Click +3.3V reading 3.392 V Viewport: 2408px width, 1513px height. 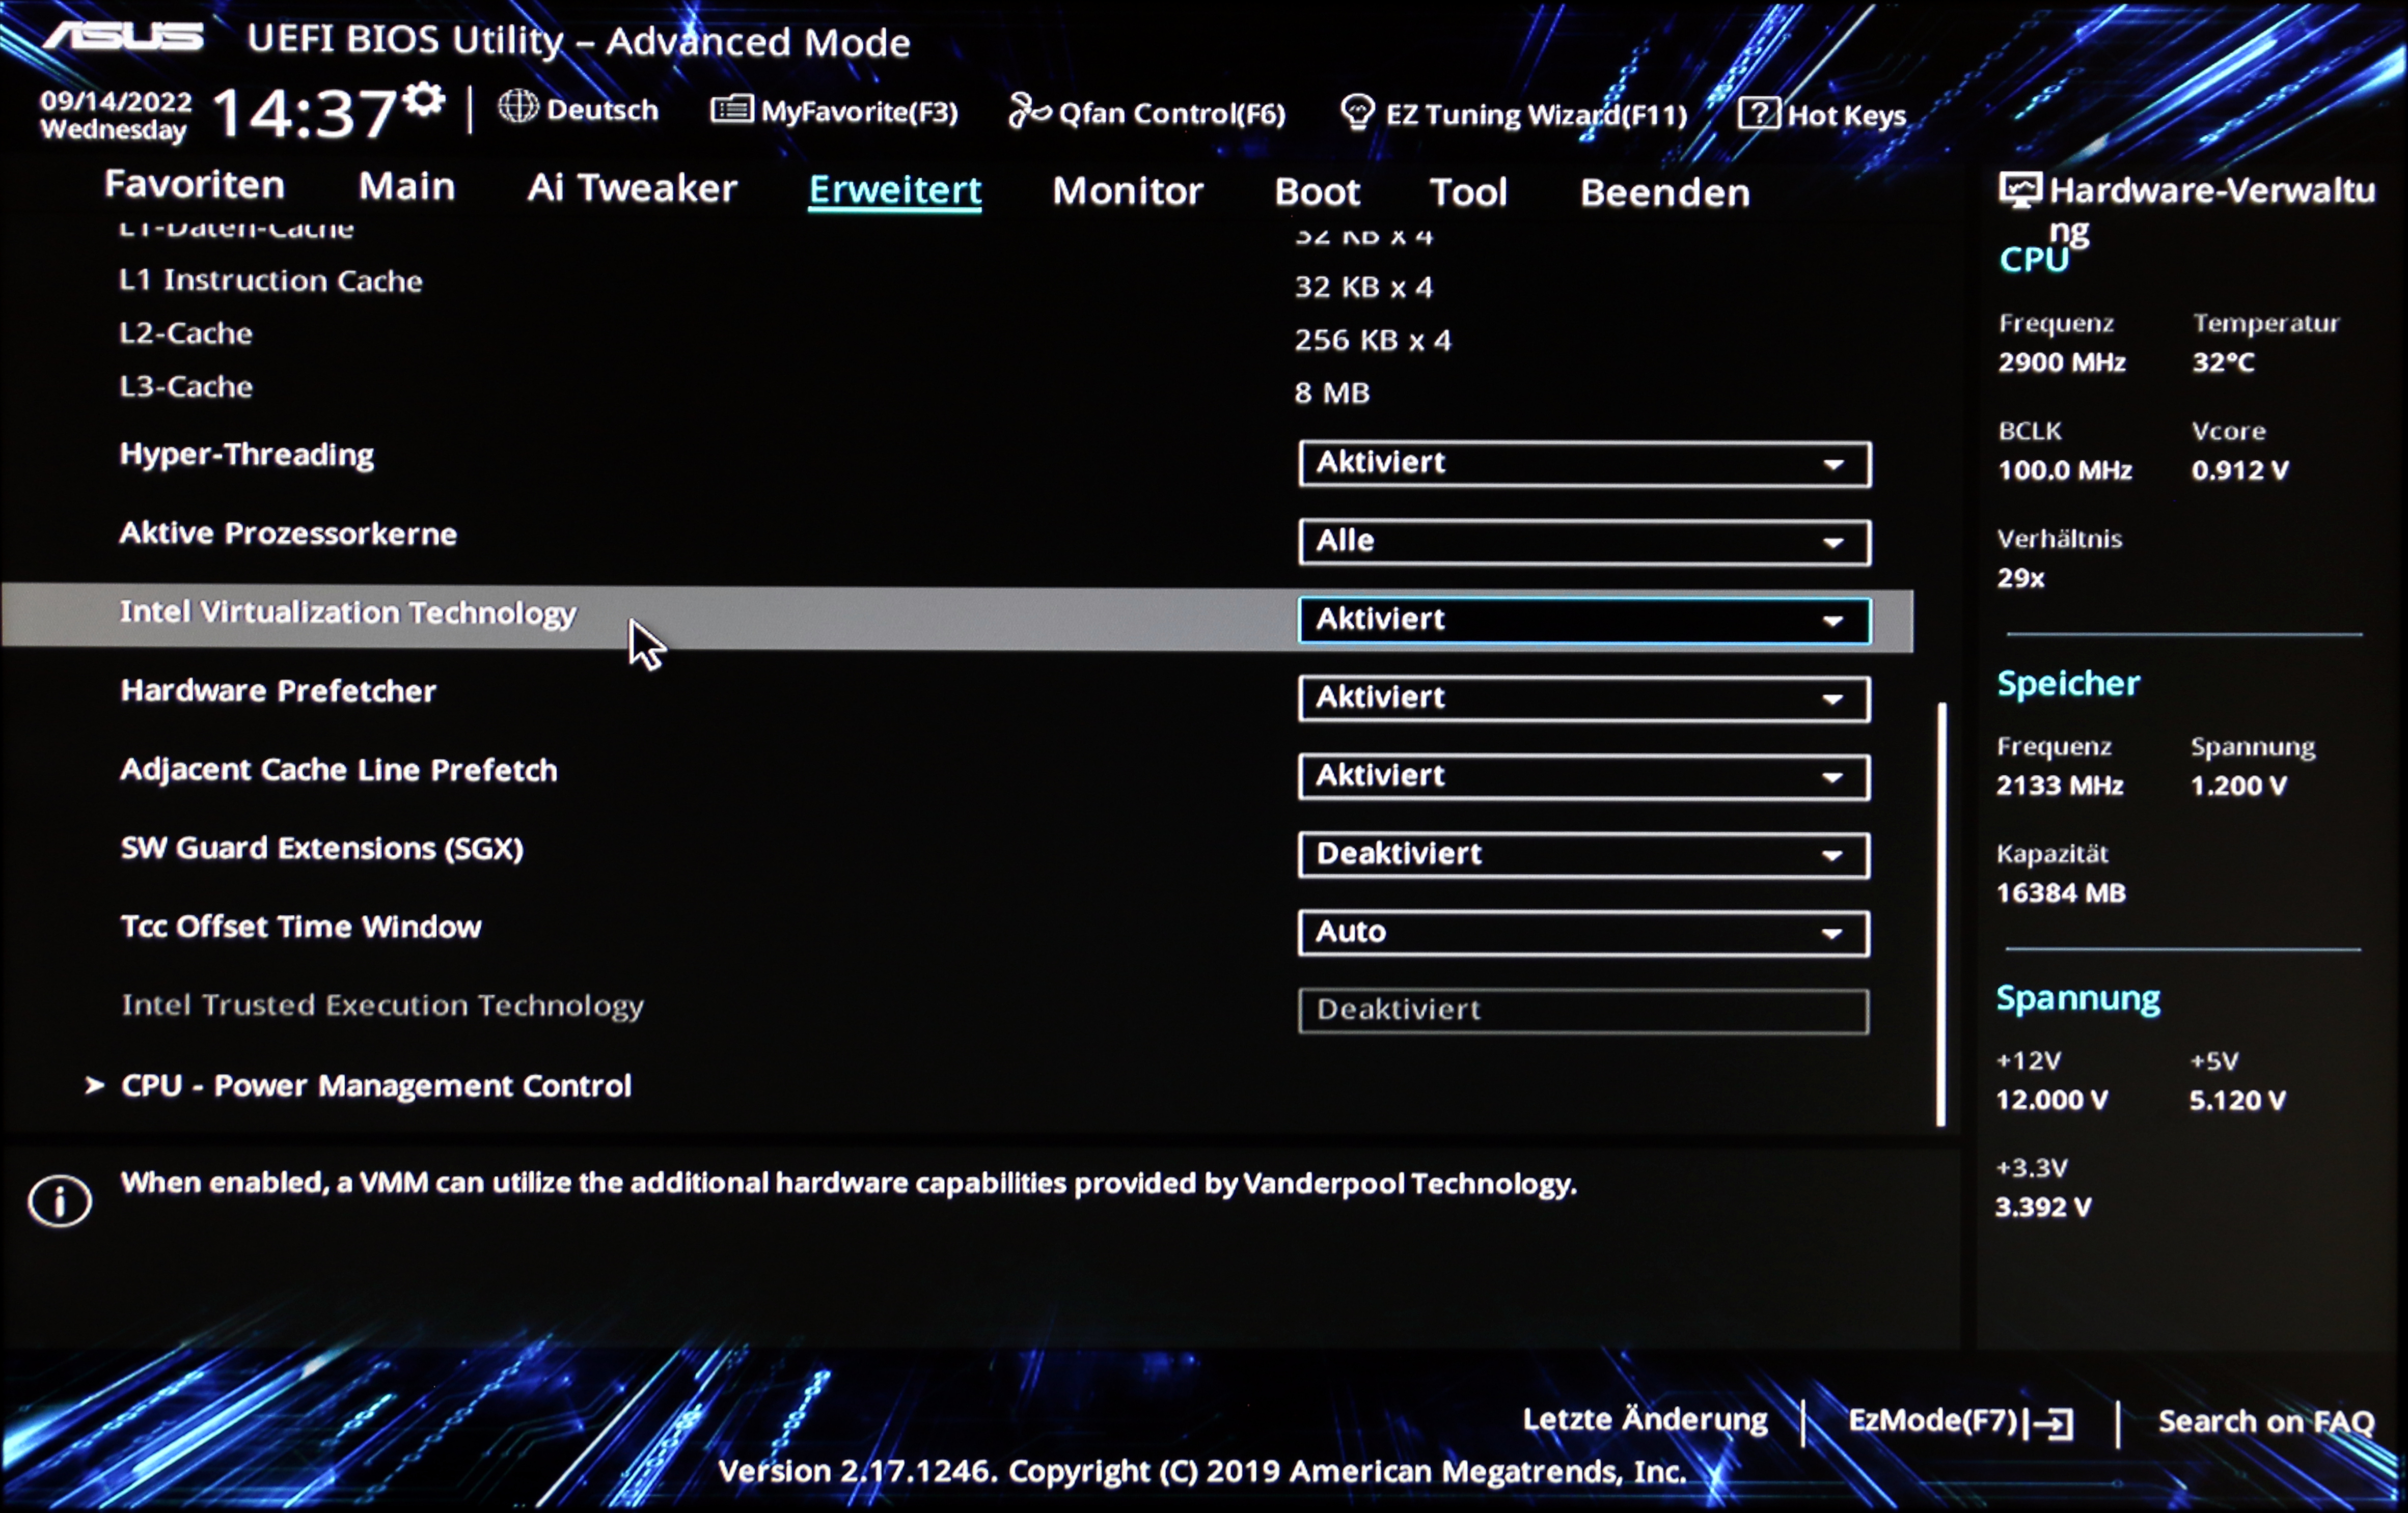tap(2043, 1207)
